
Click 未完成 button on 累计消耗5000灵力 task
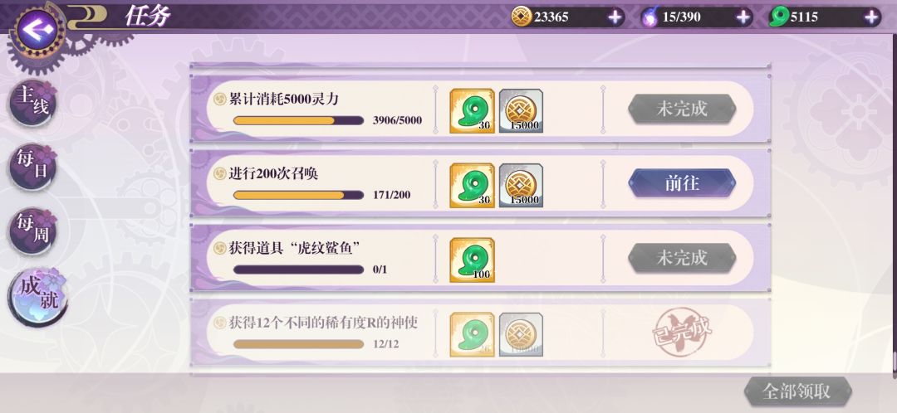682,109
